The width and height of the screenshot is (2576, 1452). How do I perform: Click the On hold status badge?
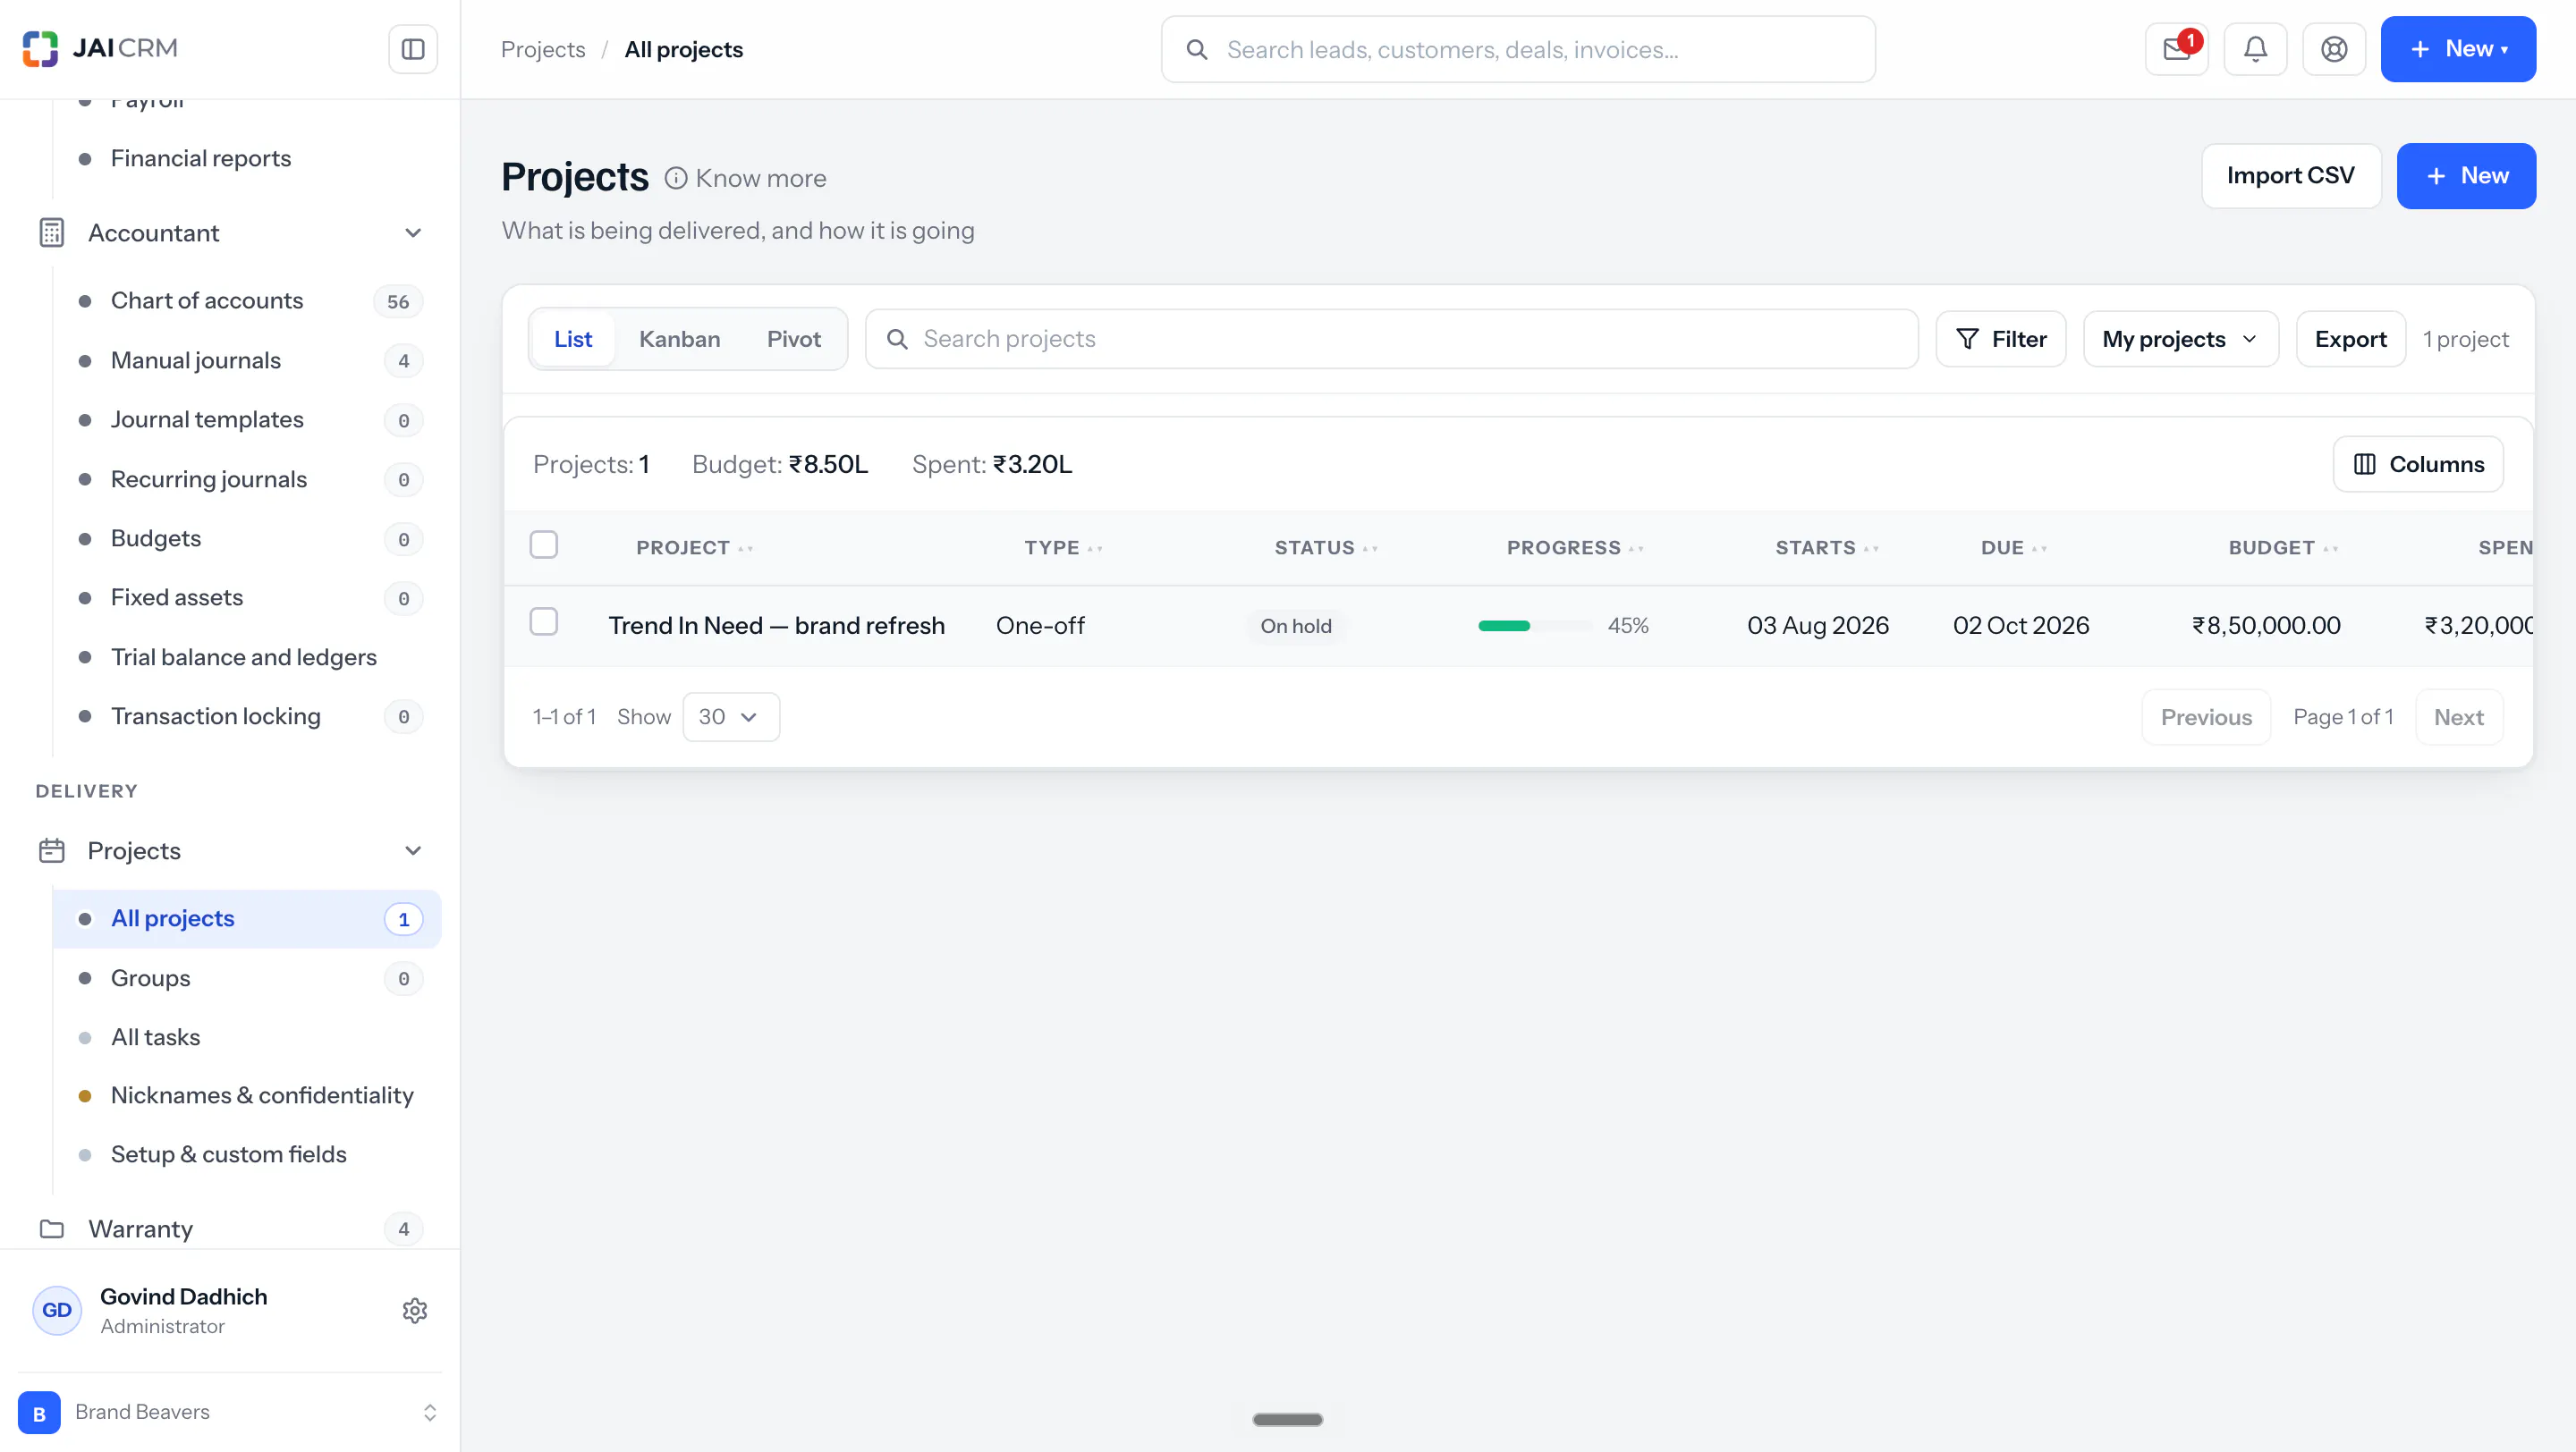click(x=1296, y=626)
